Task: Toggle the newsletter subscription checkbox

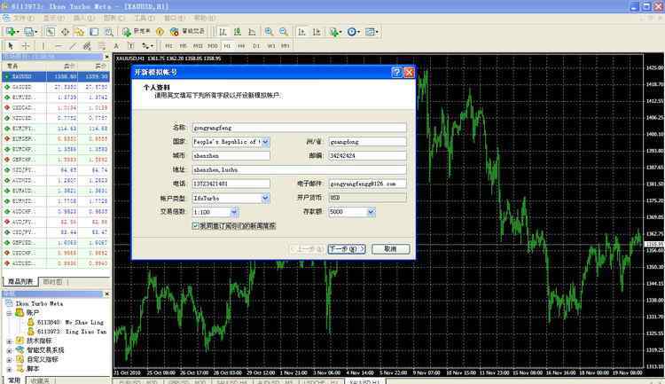Action: [196, 226]
